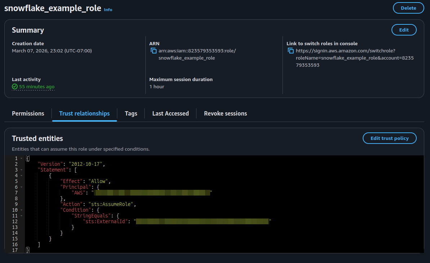This screenshot has width=430, height=263.
Task: Collapse the Condition block fold on line 10
Action: [x=21, y=210]
